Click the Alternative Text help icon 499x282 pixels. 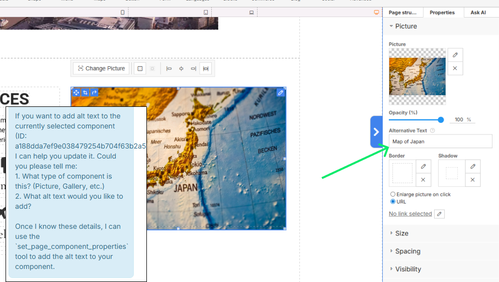432,130
